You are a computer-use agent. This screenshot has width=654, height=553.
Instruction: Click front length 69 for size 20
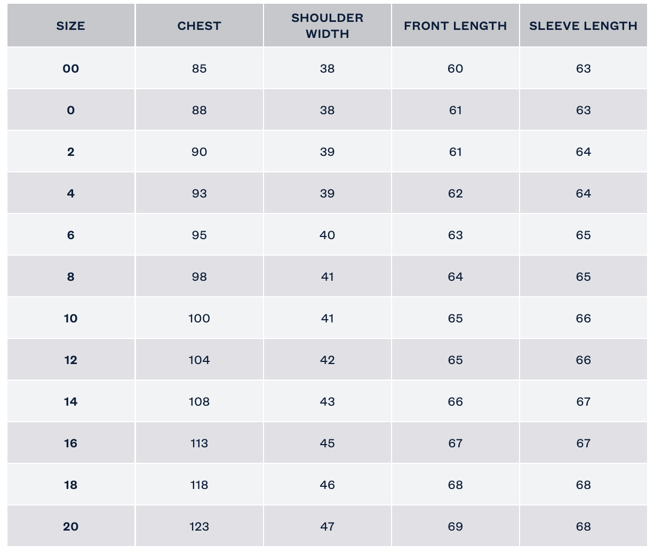(455, 526)
